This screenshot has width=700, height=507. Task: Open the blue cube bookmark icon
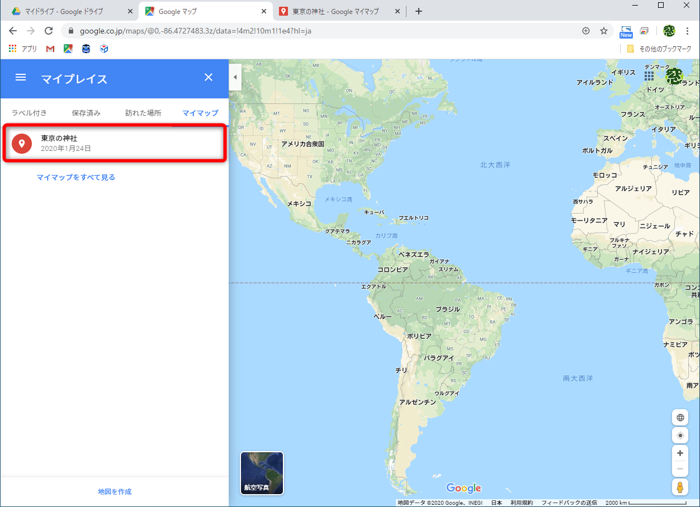104,49
